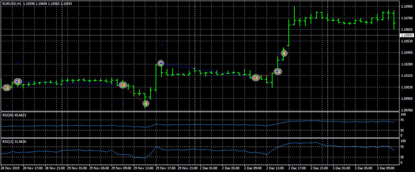
Task: Click the 29 Nov 13:00 time label
Action: click(x=143, y=169)
